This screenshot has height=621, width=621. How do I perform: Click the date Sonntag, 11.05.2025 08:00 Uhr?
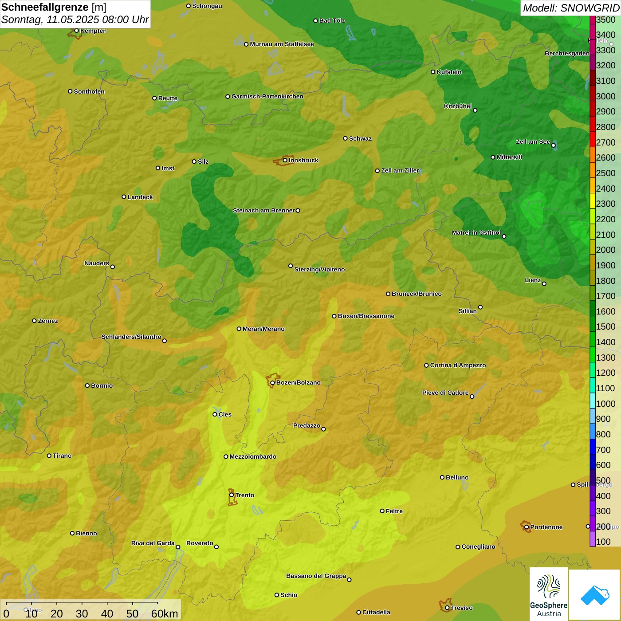[x=75, y=20]
